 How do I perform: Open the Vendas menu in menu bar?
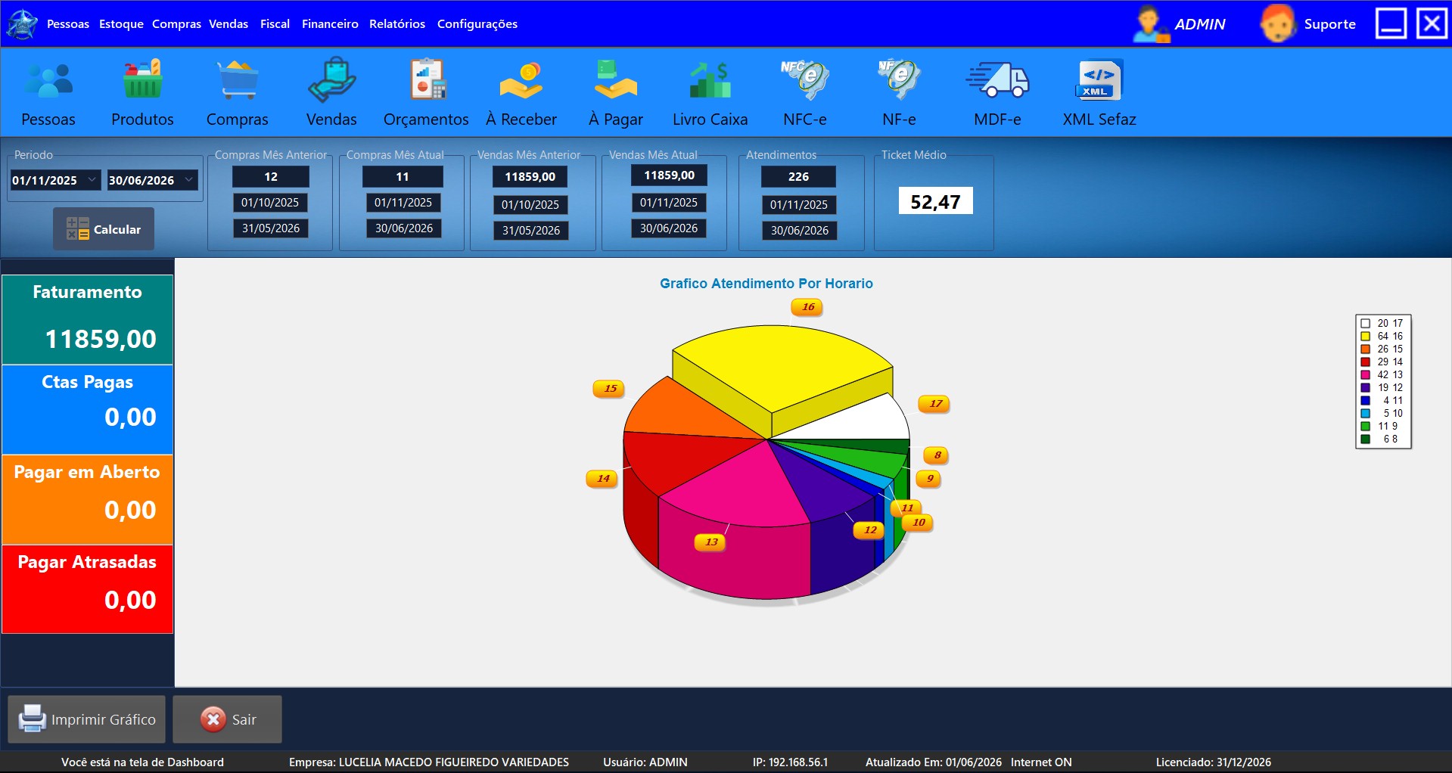tap(229, 24)
